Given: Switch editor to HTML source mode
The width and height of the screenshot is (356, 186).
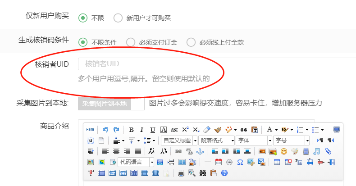Looking at the screenshot, I should tap(91, 130).
